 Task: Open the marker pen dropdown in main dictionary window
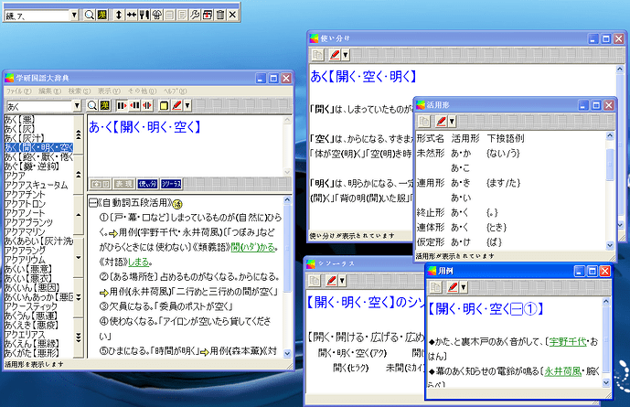pyautogui.click(x=187, y=106)
